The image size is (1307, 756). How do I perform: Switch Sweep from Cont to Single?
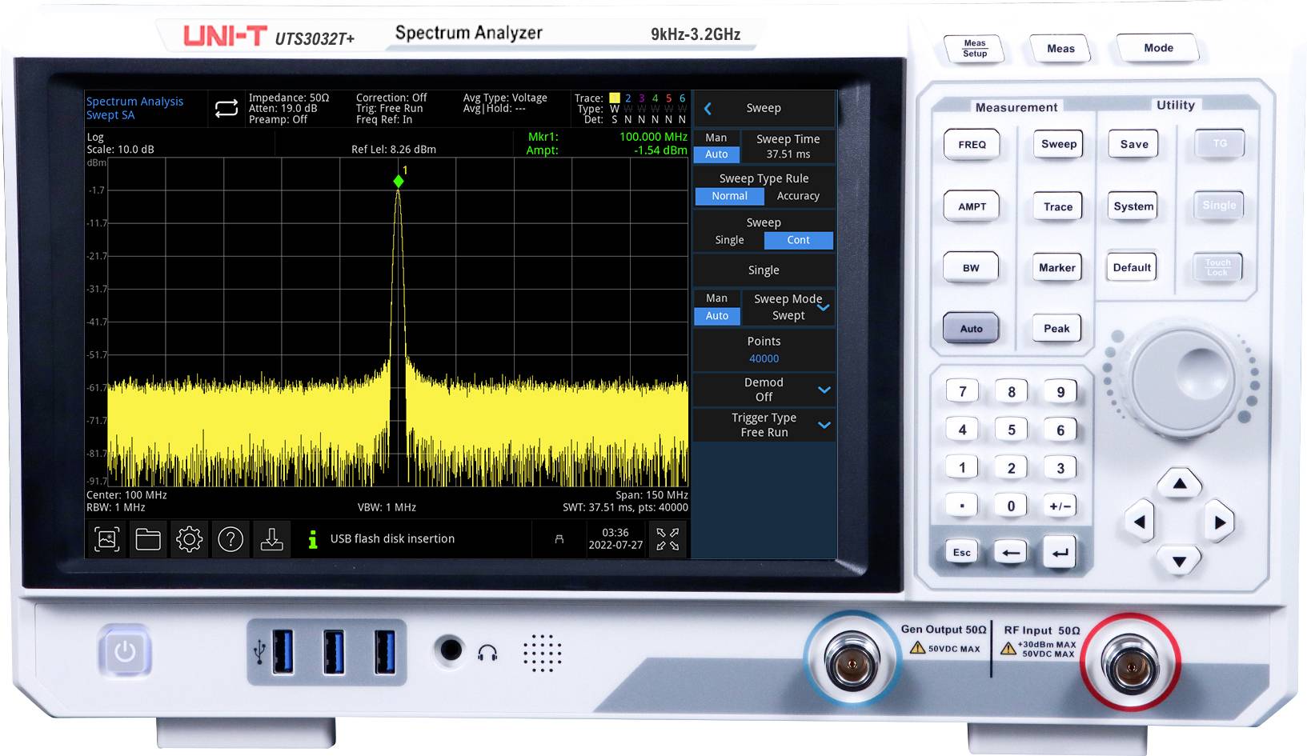[729, 240]
